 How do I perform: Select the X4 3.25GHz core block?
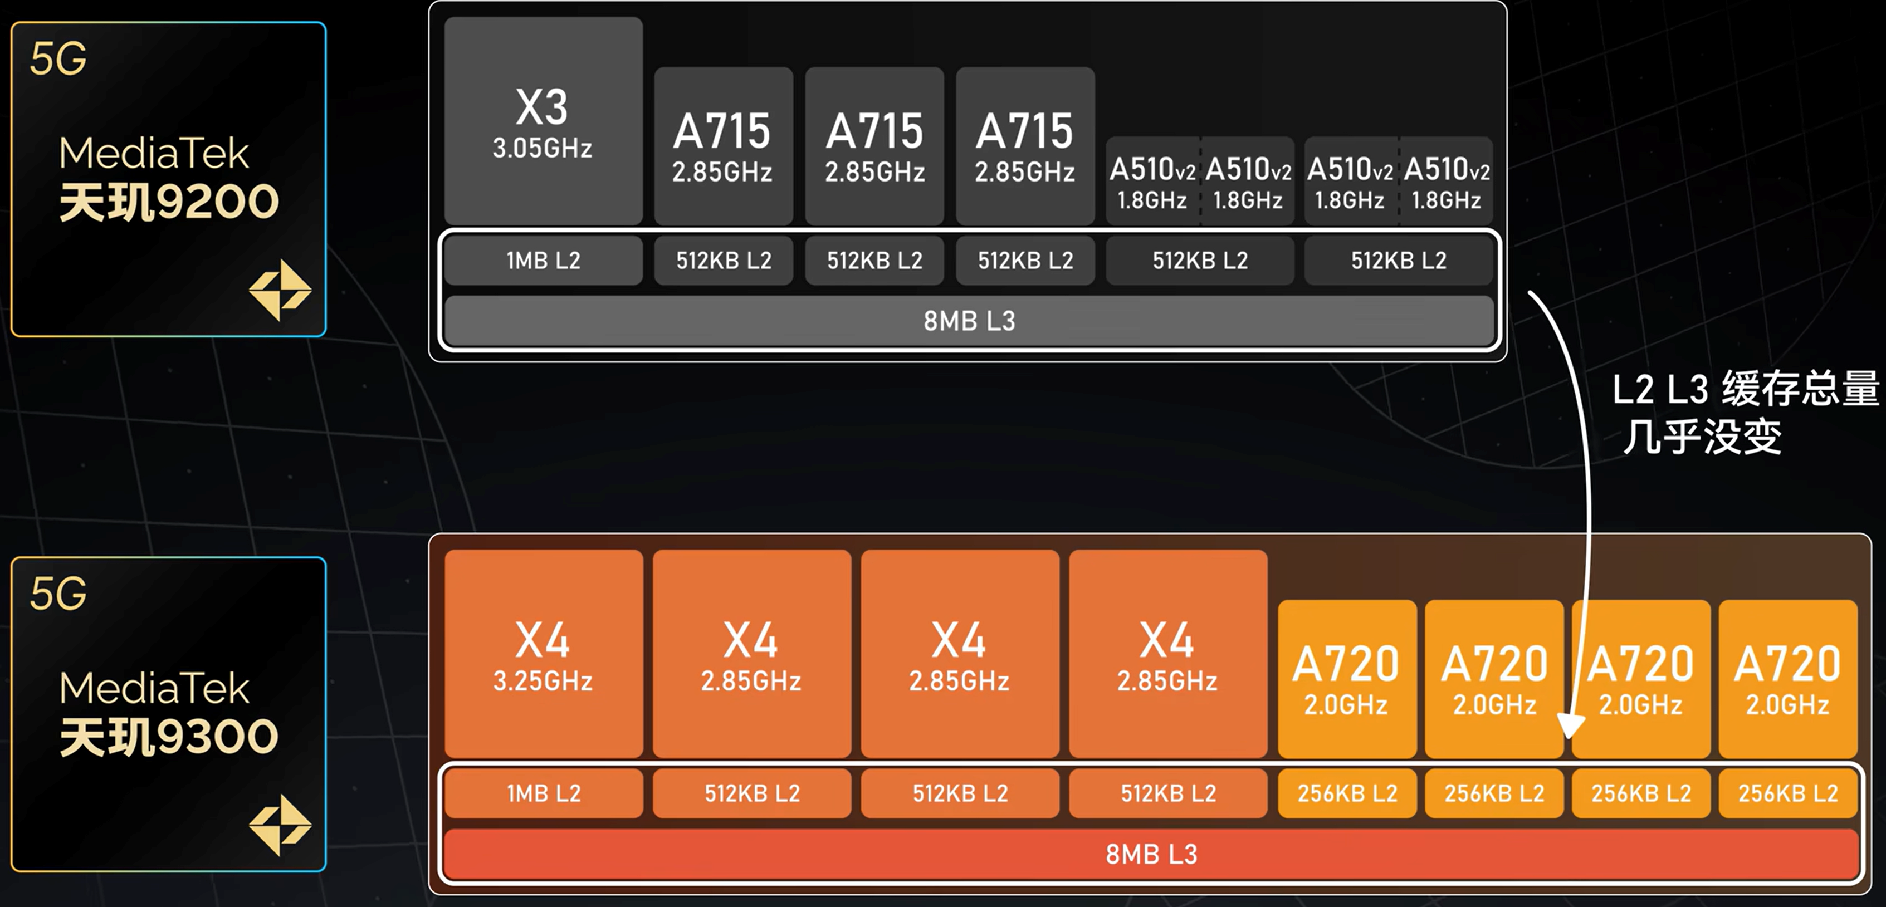tap(543, 654)
